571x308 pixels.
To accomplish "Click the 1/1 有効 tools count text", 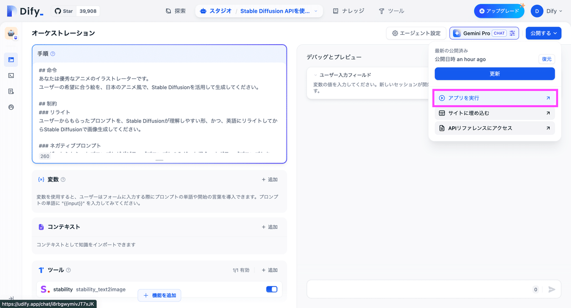I will pyautogui.click(x=241, y=270).
